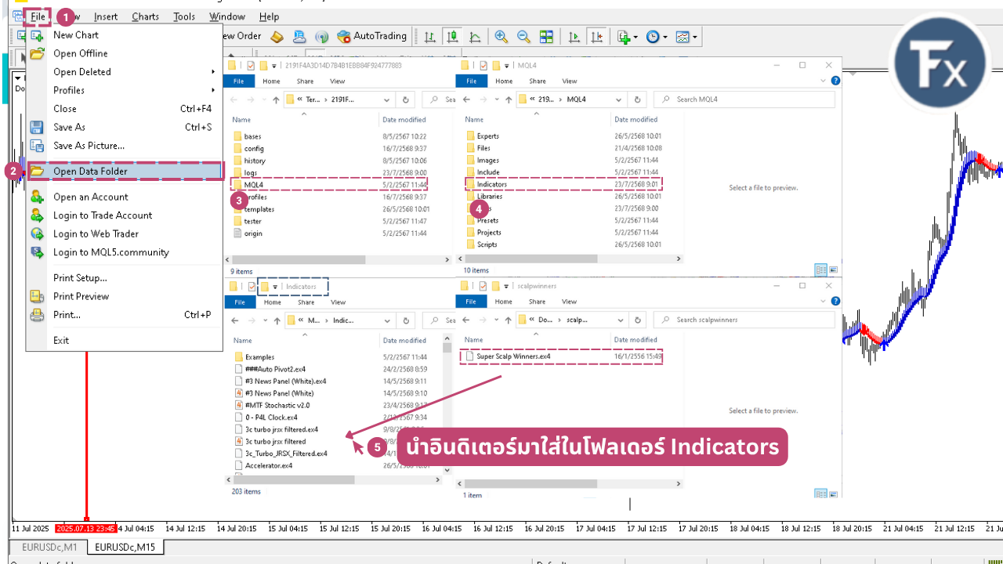Open the Indicators list dropdown arrow
The image size is (1003, 564).
635,37
